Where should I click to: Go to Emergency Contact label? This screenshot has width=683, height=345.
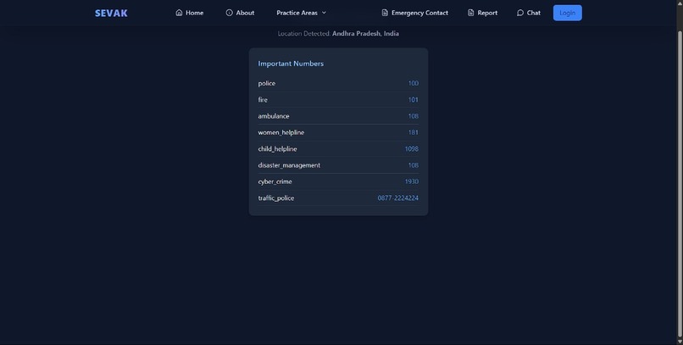coord(419,13)
